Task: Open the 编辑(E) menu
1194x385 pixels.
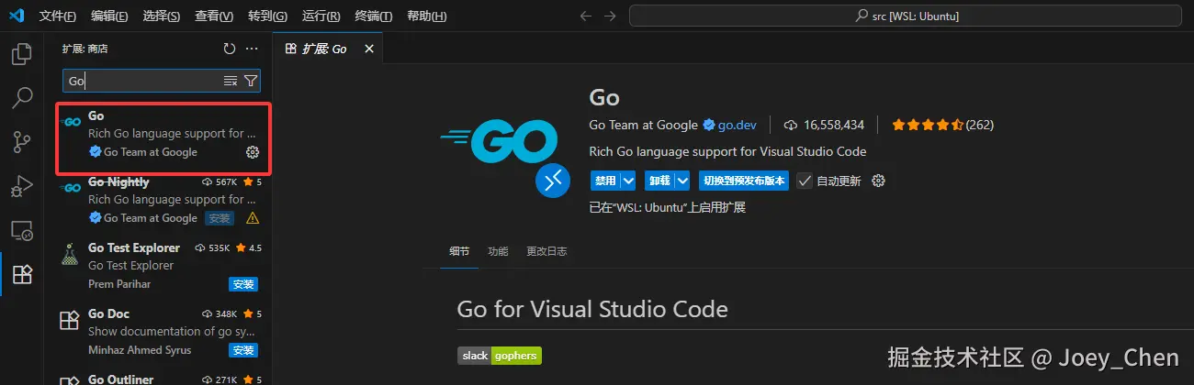Action: coord(110,16)
